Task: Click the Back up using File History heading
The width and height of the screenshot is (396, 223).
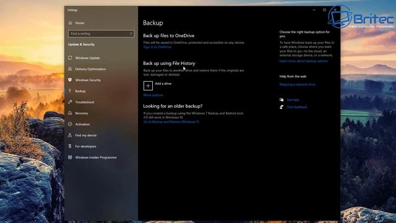Action: click(x=169, y=63)
